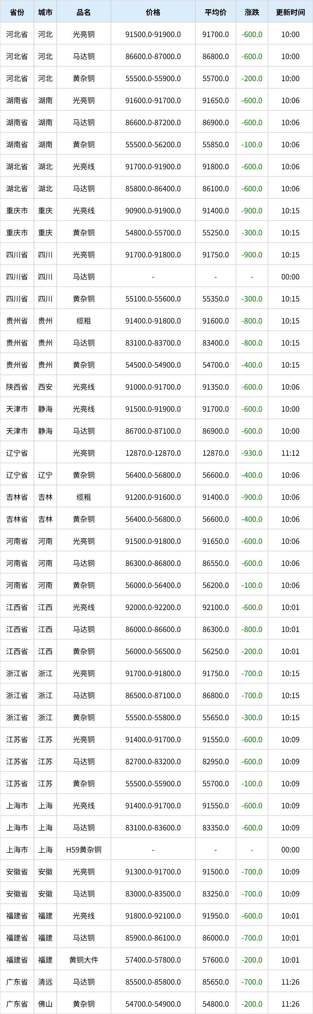Click the 省份 column header
This screenshot has width=313, height=1014.
click(x=17, y=12)
